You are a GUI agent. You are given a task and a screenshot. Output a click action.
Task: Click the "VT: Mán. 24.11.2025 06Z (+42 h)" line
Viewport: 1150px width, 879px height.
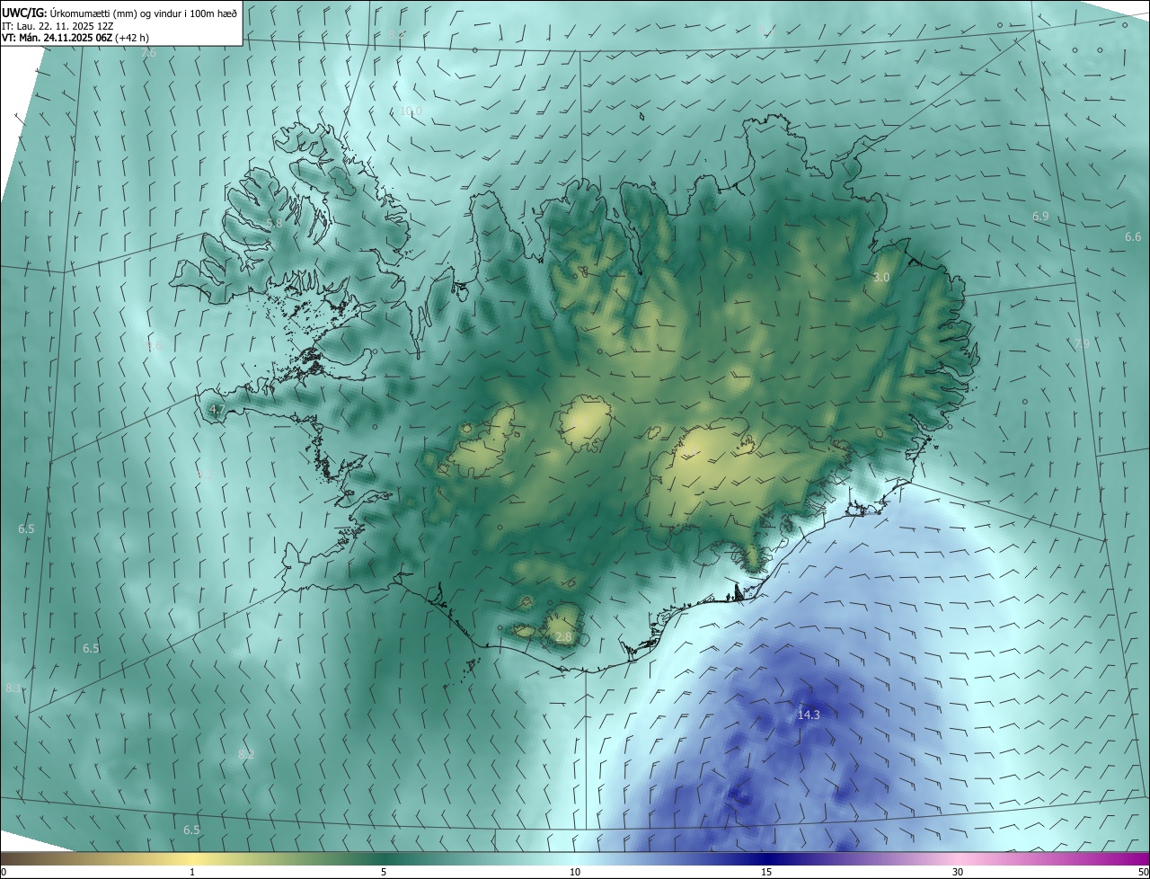pos(75,37)
